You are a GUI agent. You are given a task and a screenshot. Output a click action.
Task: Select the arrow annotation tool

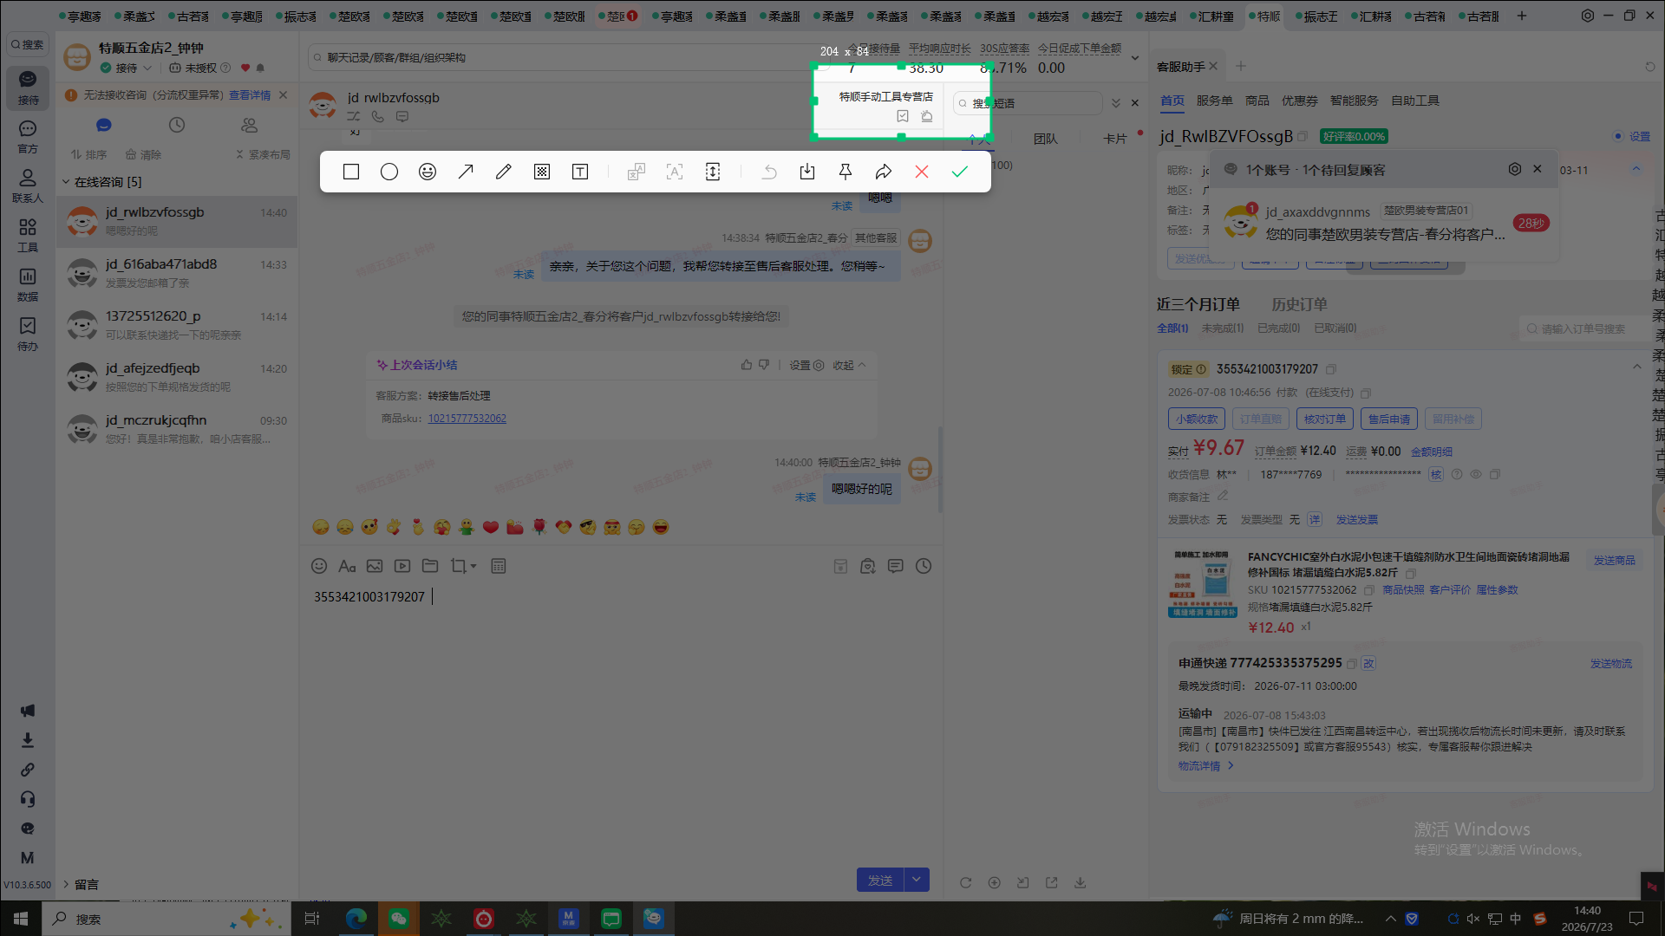[x=466, y=172]
